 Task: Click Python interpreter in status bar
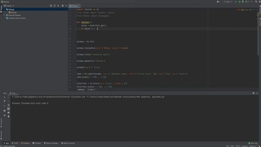253,146
